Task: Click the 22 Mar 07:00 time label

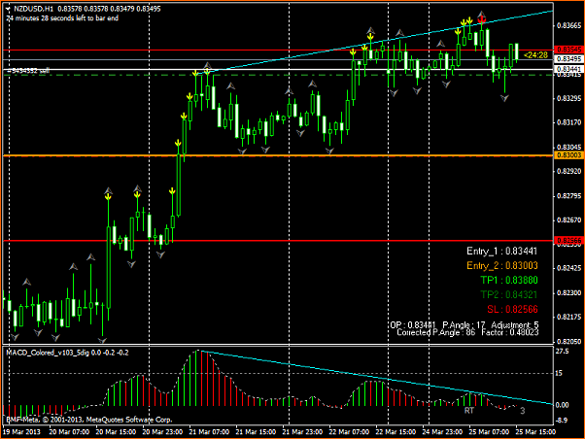Action: (x=349, y=432)
